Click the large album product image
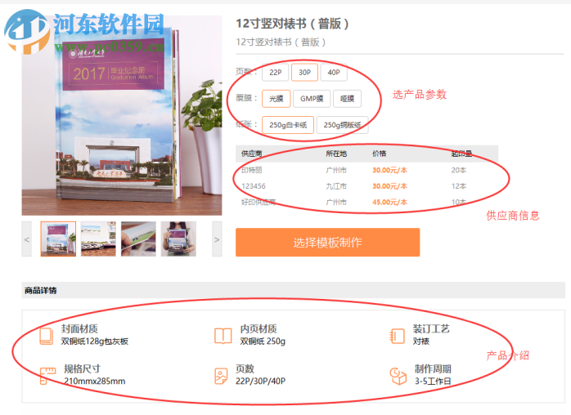This screenshot has width=571, height=415. coord(122,116)
